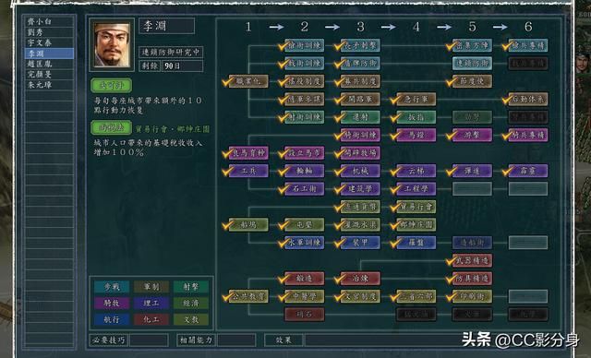Select the 射擊 category swatch

coord(191,287)
